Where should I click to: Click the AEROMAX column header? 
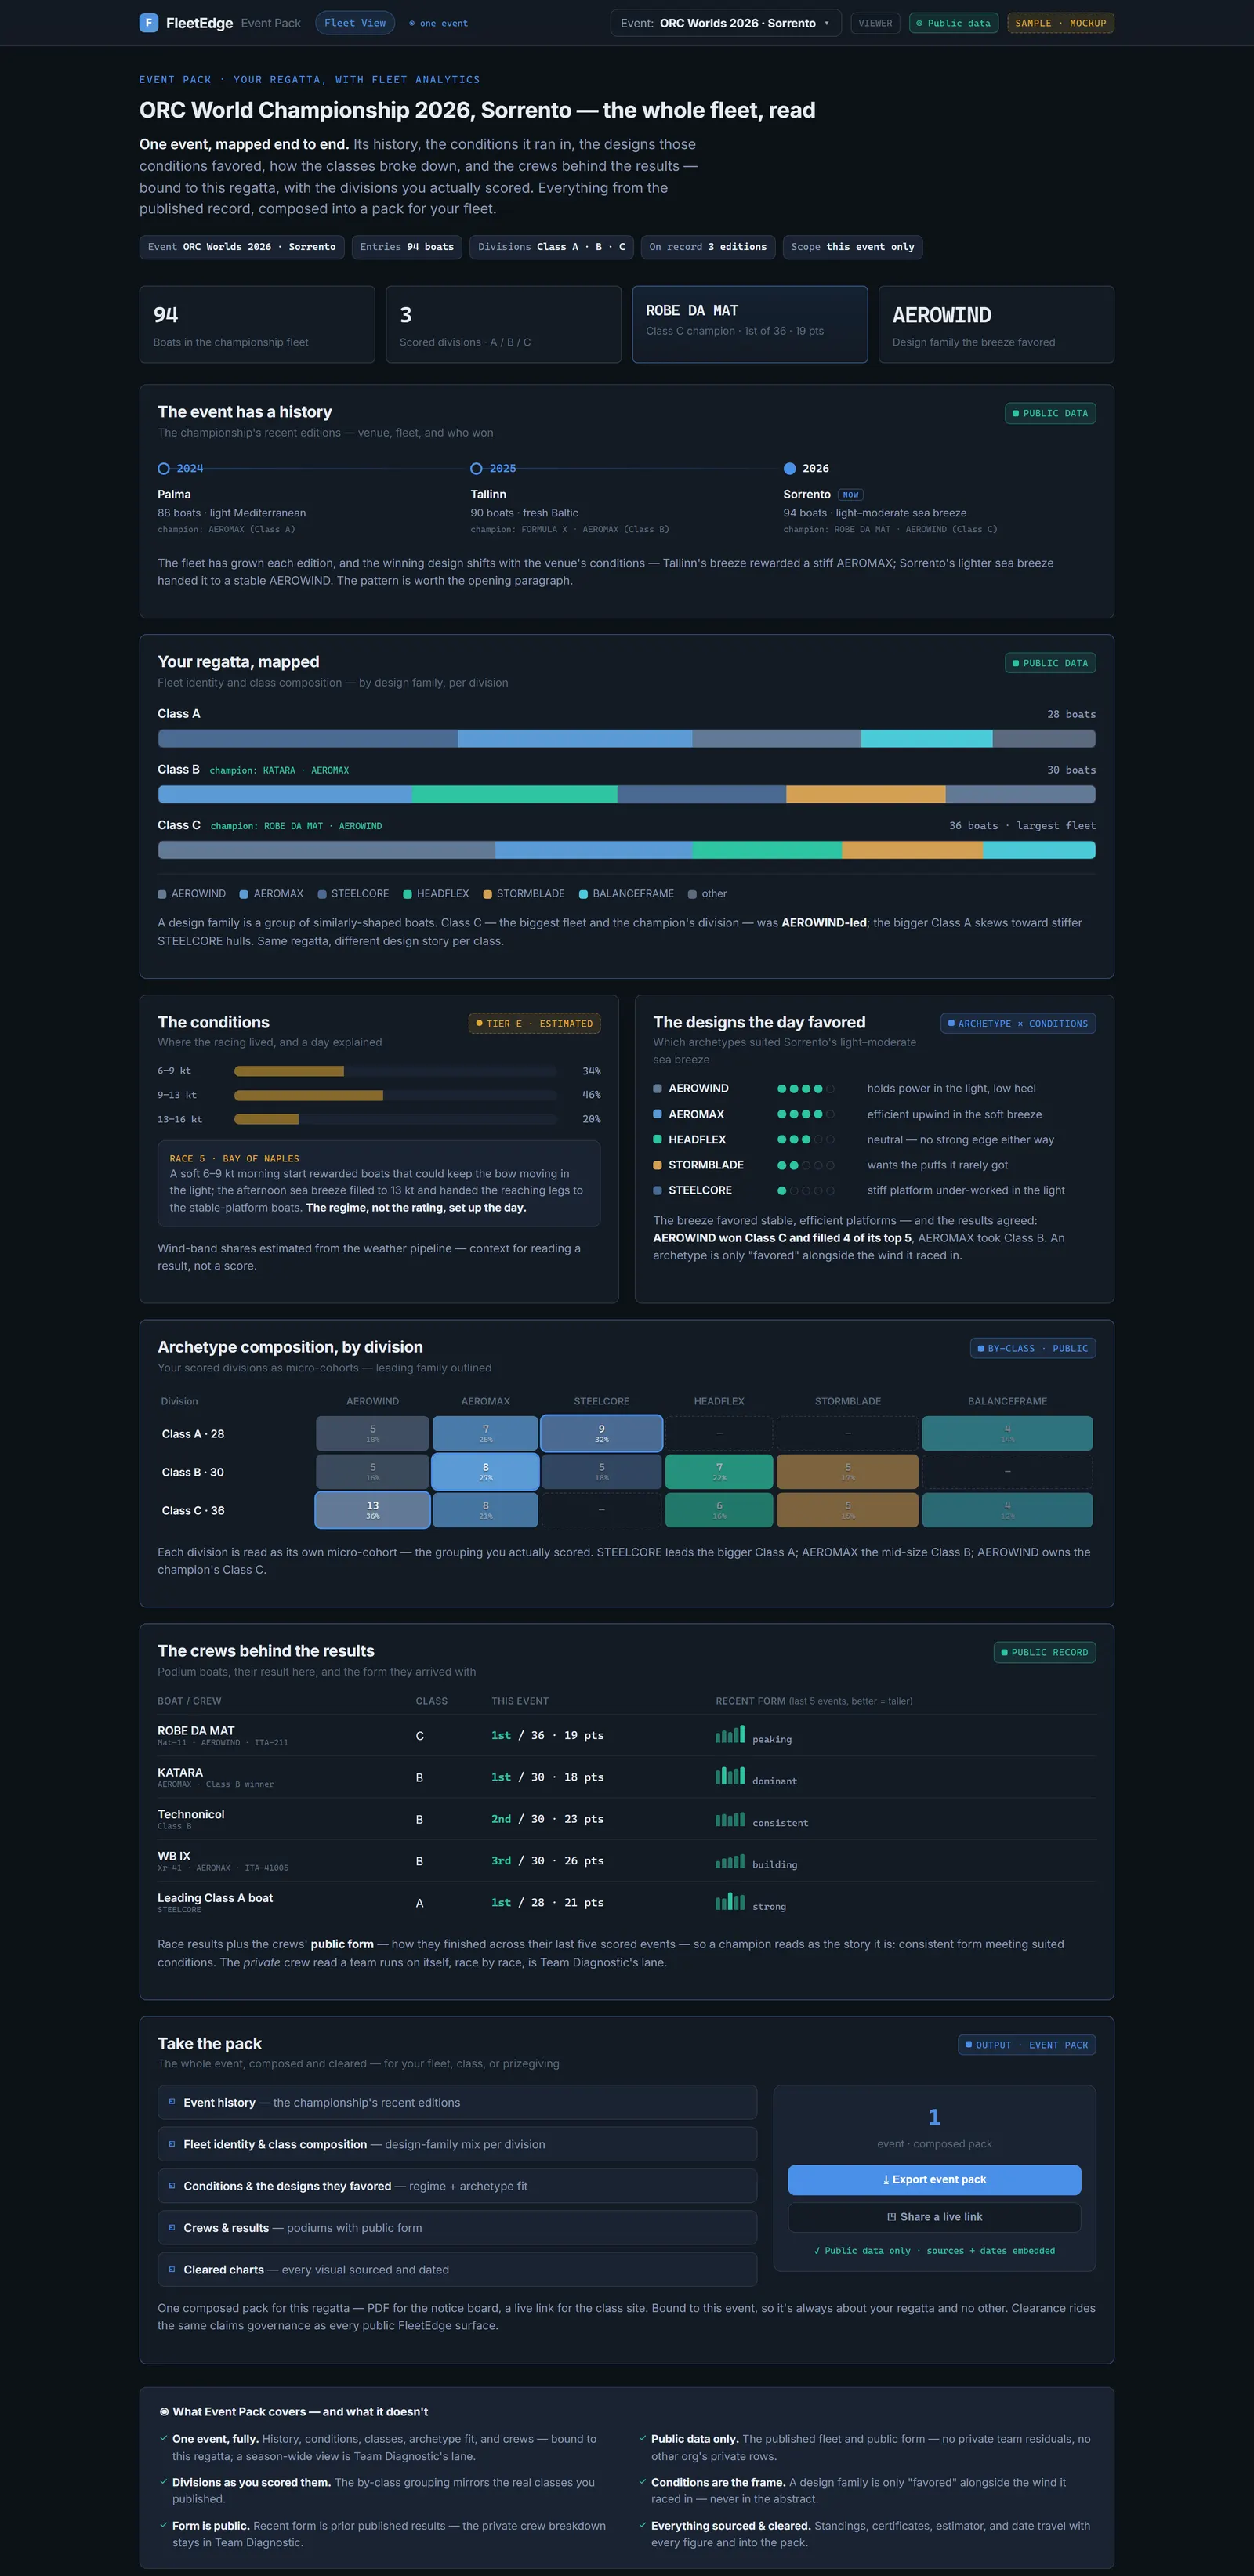485,1402
